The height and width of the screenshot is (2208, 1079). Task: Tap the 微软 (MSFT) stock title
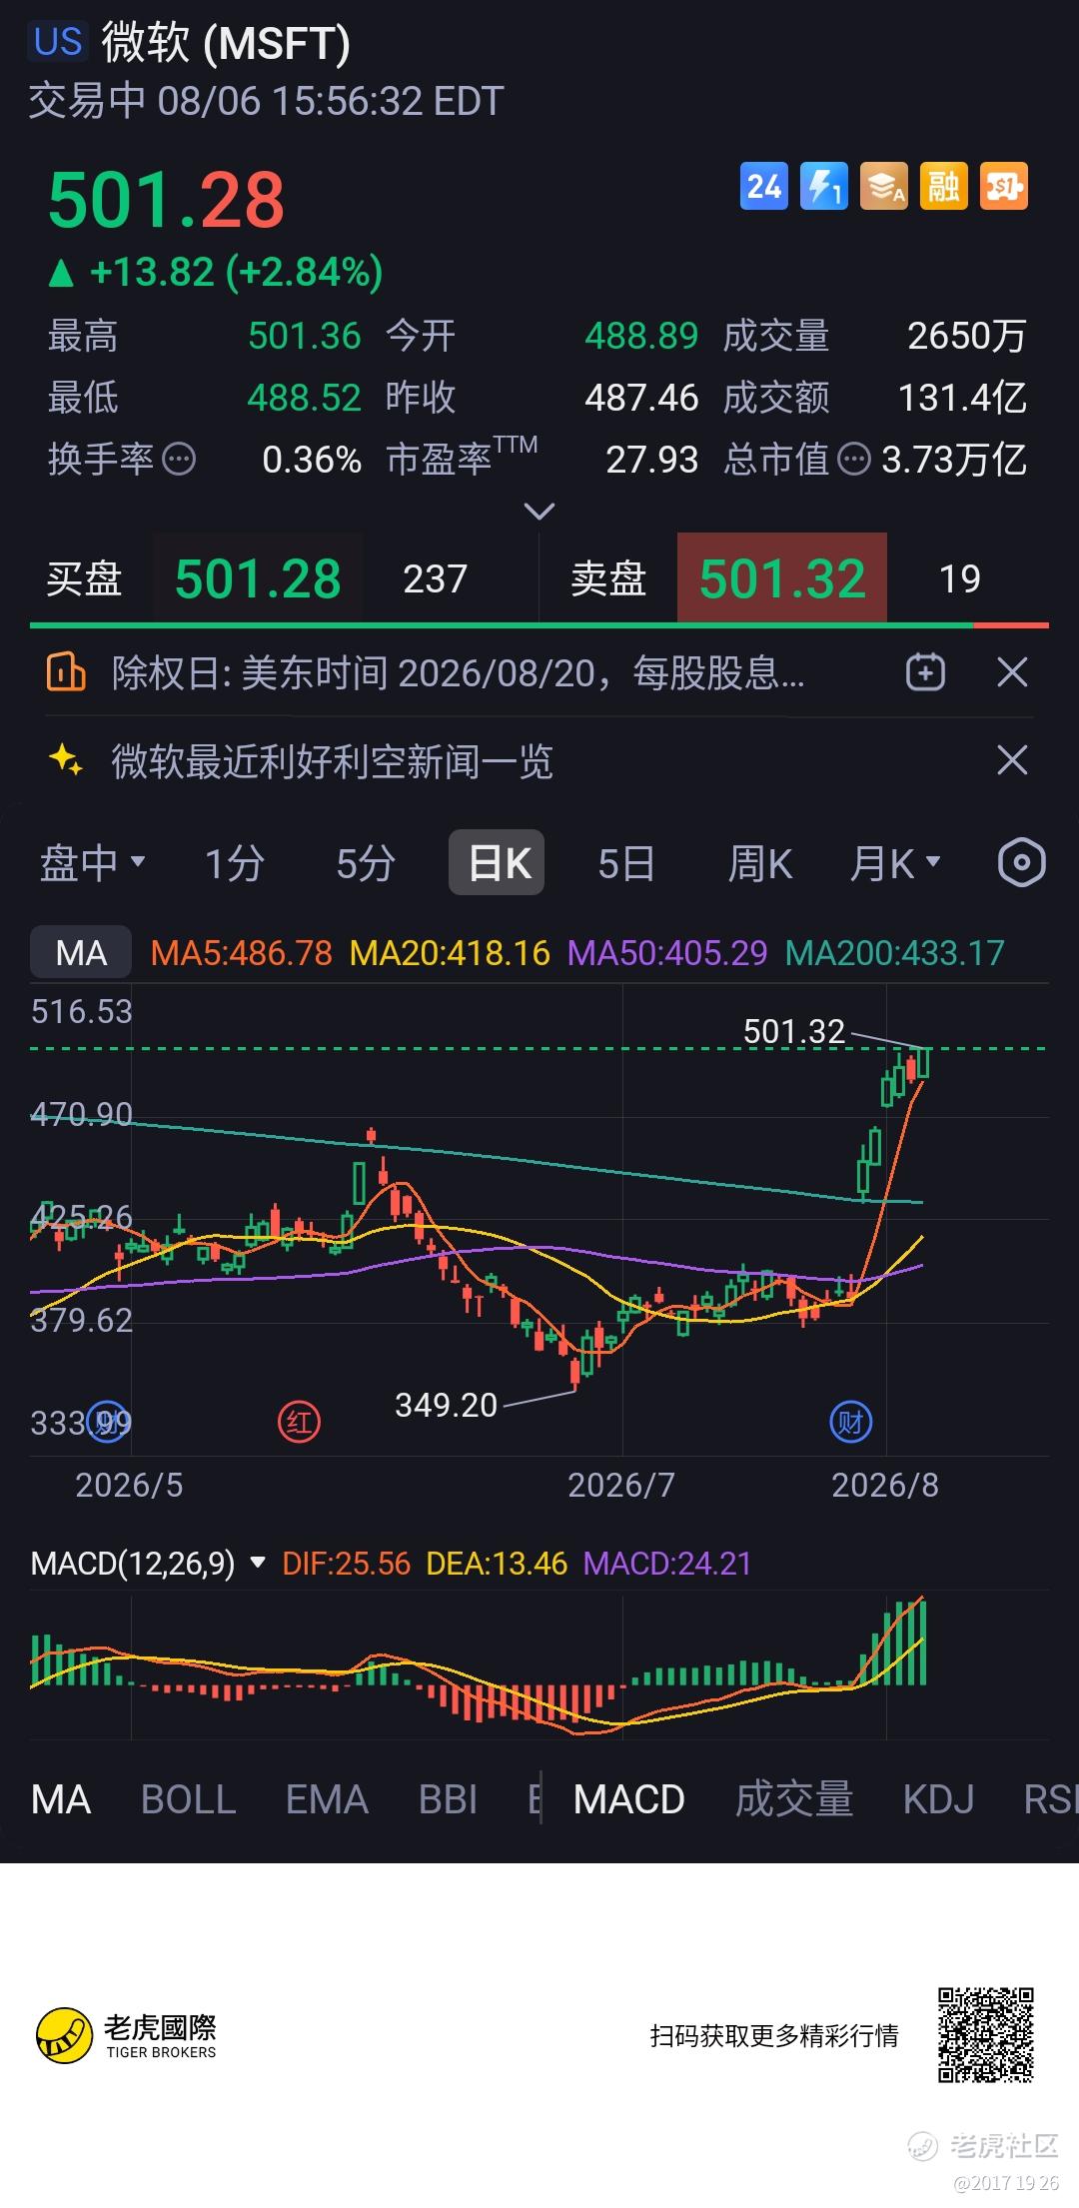[226, 43]
